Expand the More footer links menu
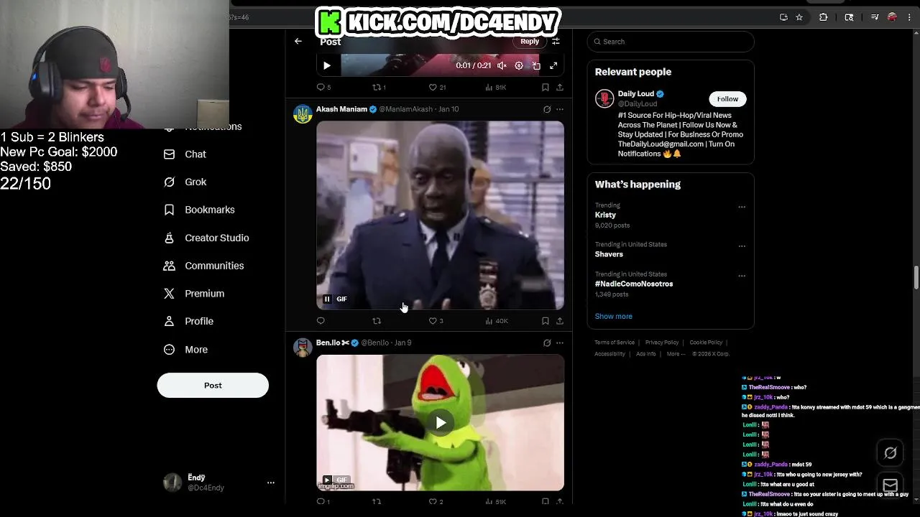This screenshot has width=920, height=517. [676, 354]
